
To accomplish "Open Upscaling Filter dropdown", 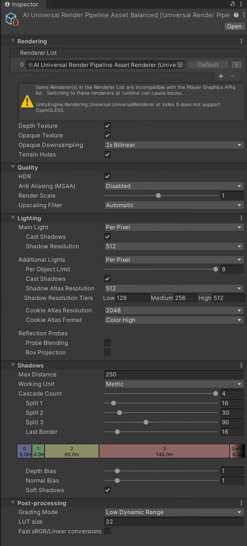I will [174, 205].
